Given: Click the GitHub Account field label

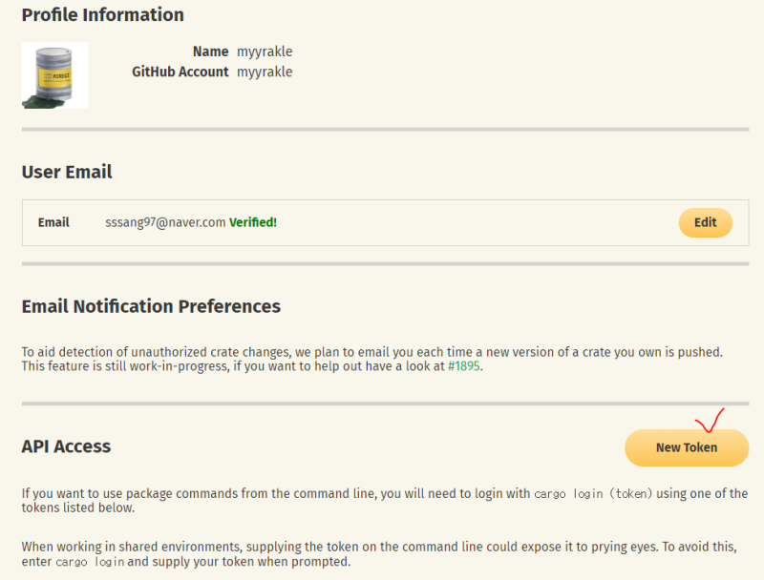Looking at the screenshot, I should point(180,72).
